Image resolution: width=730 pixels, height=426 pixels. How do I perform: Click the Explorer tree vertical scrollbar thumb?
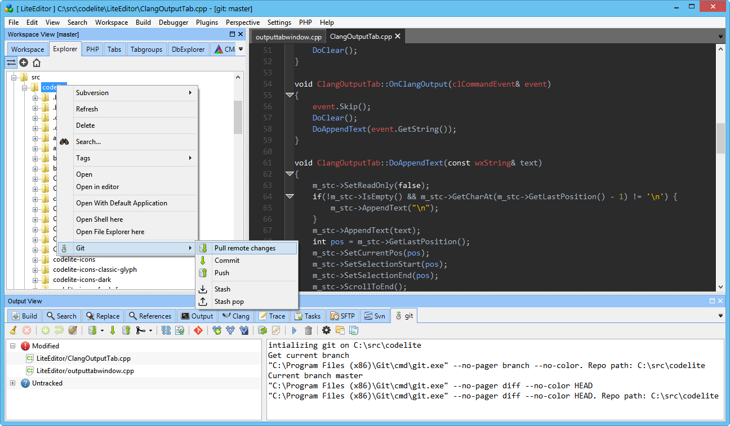pyautogui.click(x=238, y=117)
